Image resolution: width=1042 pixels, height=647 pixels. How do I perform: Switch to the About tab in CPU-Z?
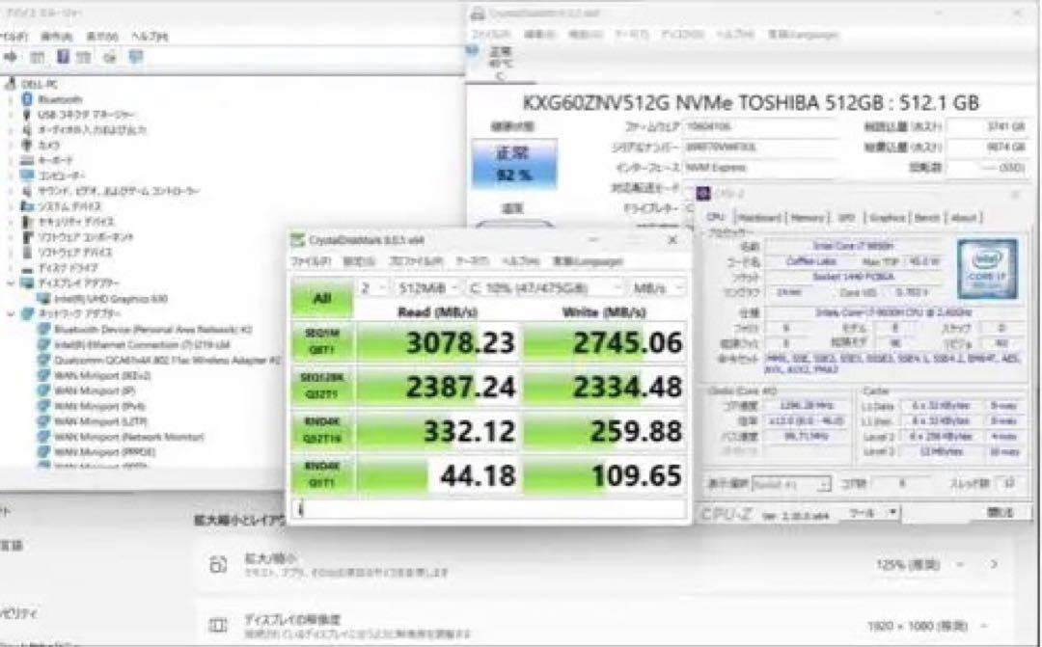point(964,217)
